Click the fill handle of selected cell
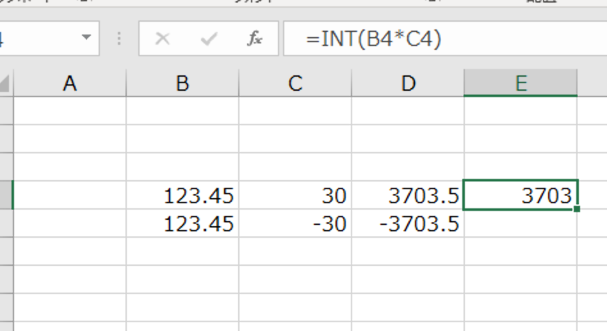 tap(577, 209)
